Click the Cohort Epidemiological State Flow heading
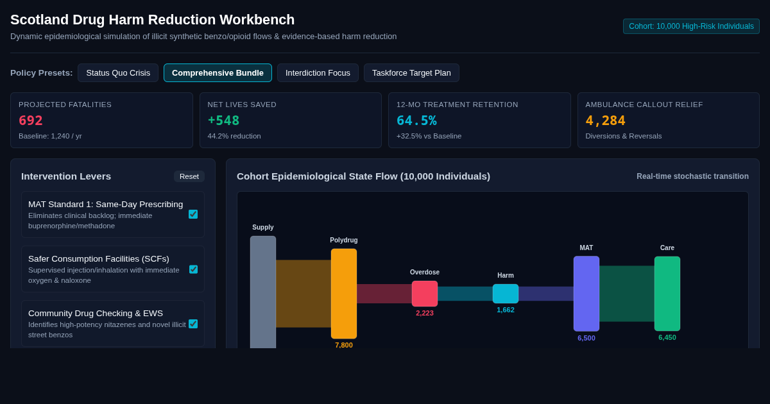The width and height of the screenshot is (770, 404). pos(363,176)
